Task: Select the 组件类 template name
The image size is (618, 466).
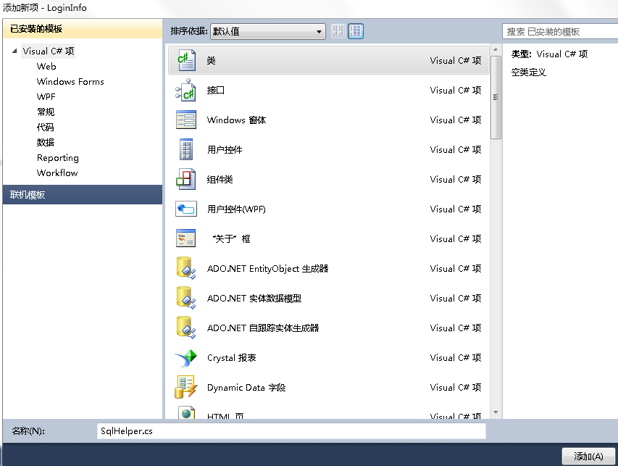Action: coord(220,180)
